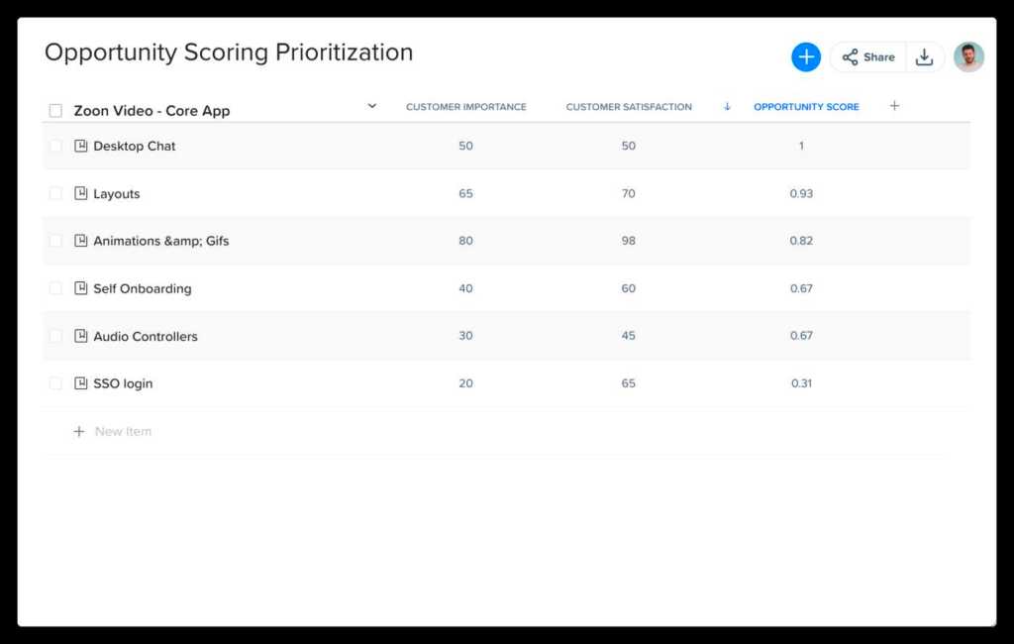
Task: Sort by Customer Importance column header
Action: click(466, 107)
